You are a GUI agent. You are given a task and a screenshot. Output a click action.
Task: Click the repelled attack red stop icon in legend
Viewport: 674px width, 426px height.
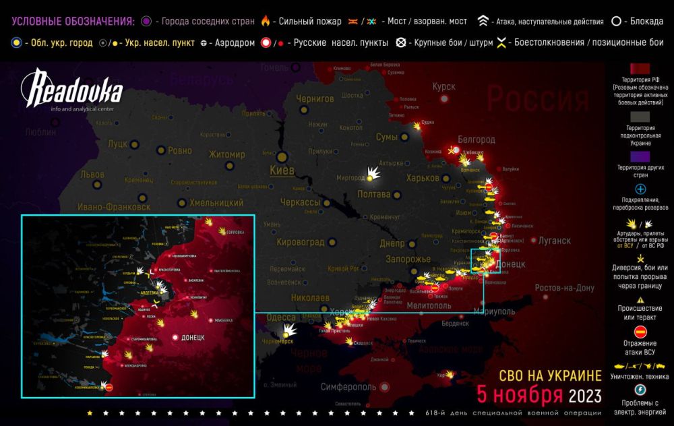pyautogui.click(x=640, y=331)
